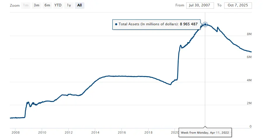Select the 3m zoom range button
263x140 pixels.
click(36, 5)
